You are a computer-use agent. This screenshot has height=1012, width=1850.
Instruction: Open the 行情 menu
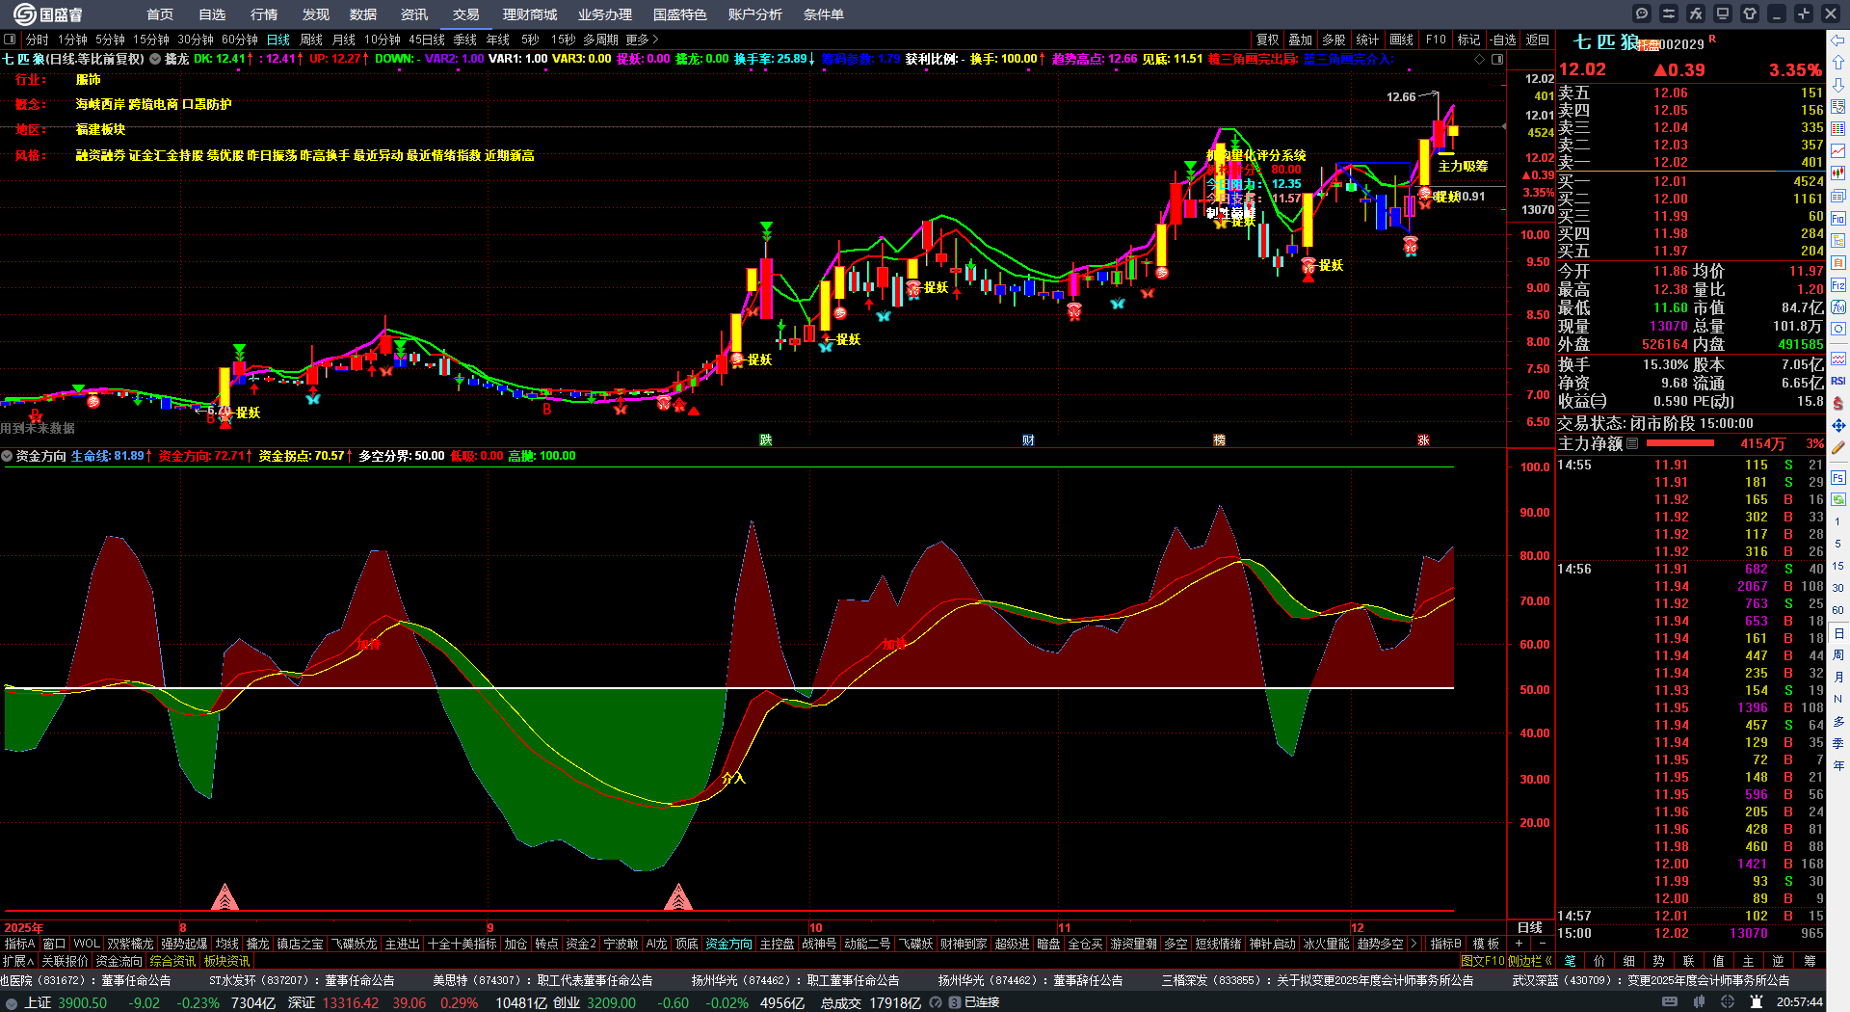pos(264,14)
